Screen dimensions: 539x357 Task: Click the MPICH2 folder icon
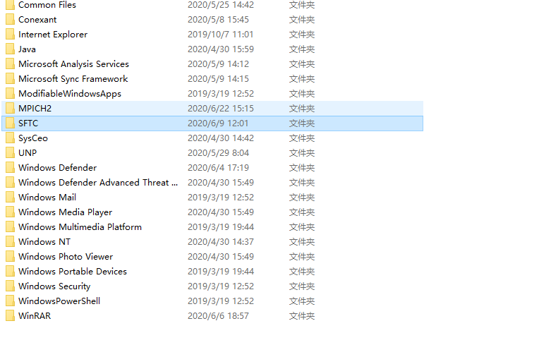11,109
